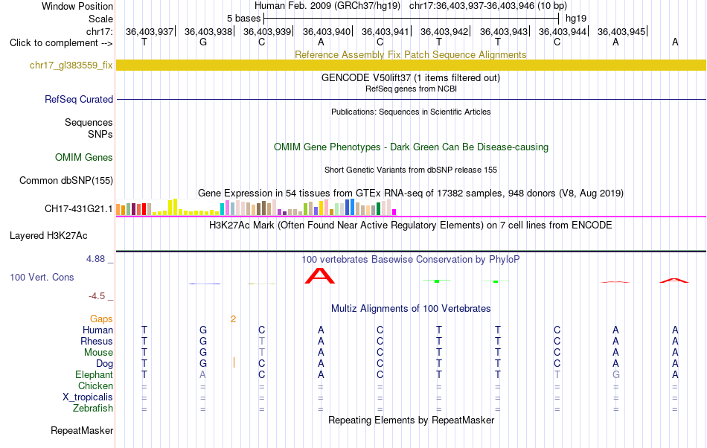Viewport: 707px width, 448px height.
Task: Click the GTEx tissue expression bar chart
Action: pos(256,208)
